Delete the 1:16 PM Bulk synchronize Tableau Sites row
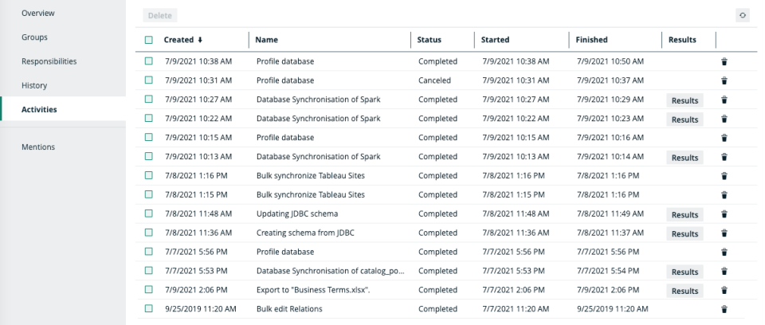Screen dimensions: 765x325 (x=724, y=176)
